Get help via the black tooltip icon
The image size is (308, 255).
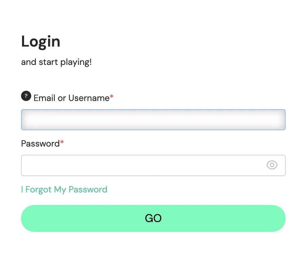(26, 96)
